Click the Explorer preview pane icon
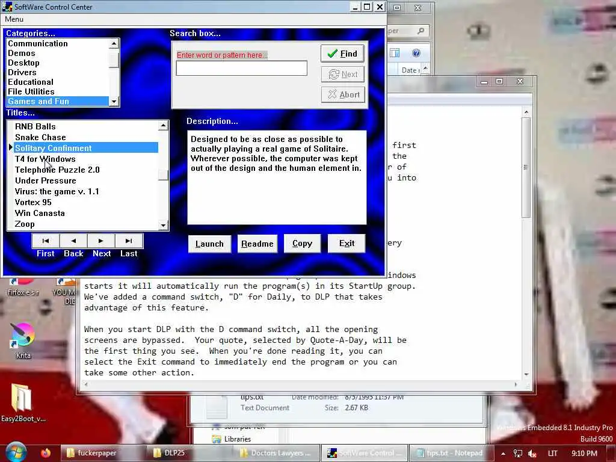Image resolution: width=616 pixels, height=462 pixels. pyautogui.click(x=395, y=53)
